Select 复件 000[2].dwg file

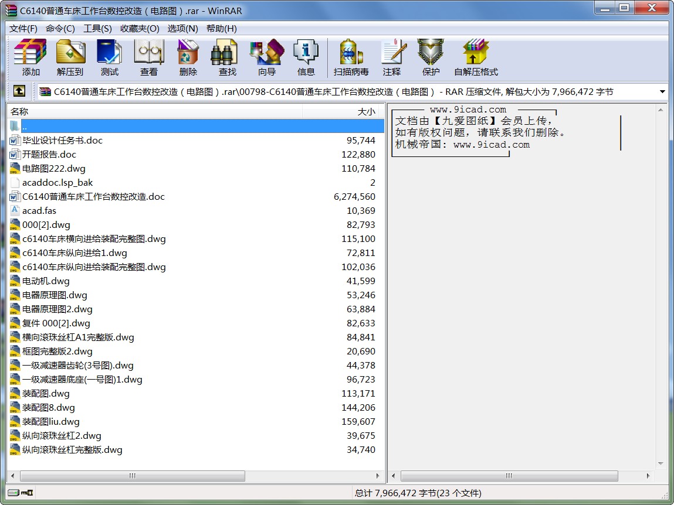56,323
